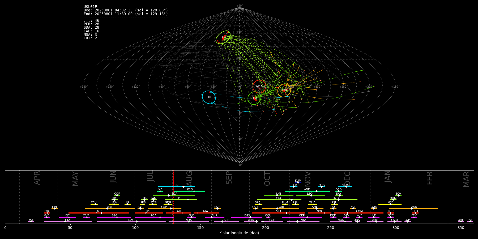Select the AUR shower bar in timeline
Screen dimensions: 478x239
[215, 217]
